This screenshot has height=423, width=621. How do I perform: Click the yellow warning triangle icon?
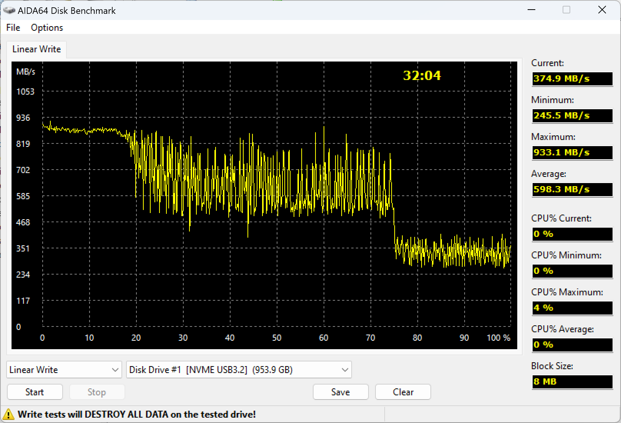(x=8, y=414)
